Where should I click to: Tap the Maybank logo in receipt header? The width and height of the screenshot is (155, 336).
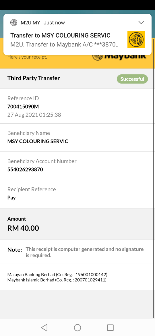[x=119, y=57]
